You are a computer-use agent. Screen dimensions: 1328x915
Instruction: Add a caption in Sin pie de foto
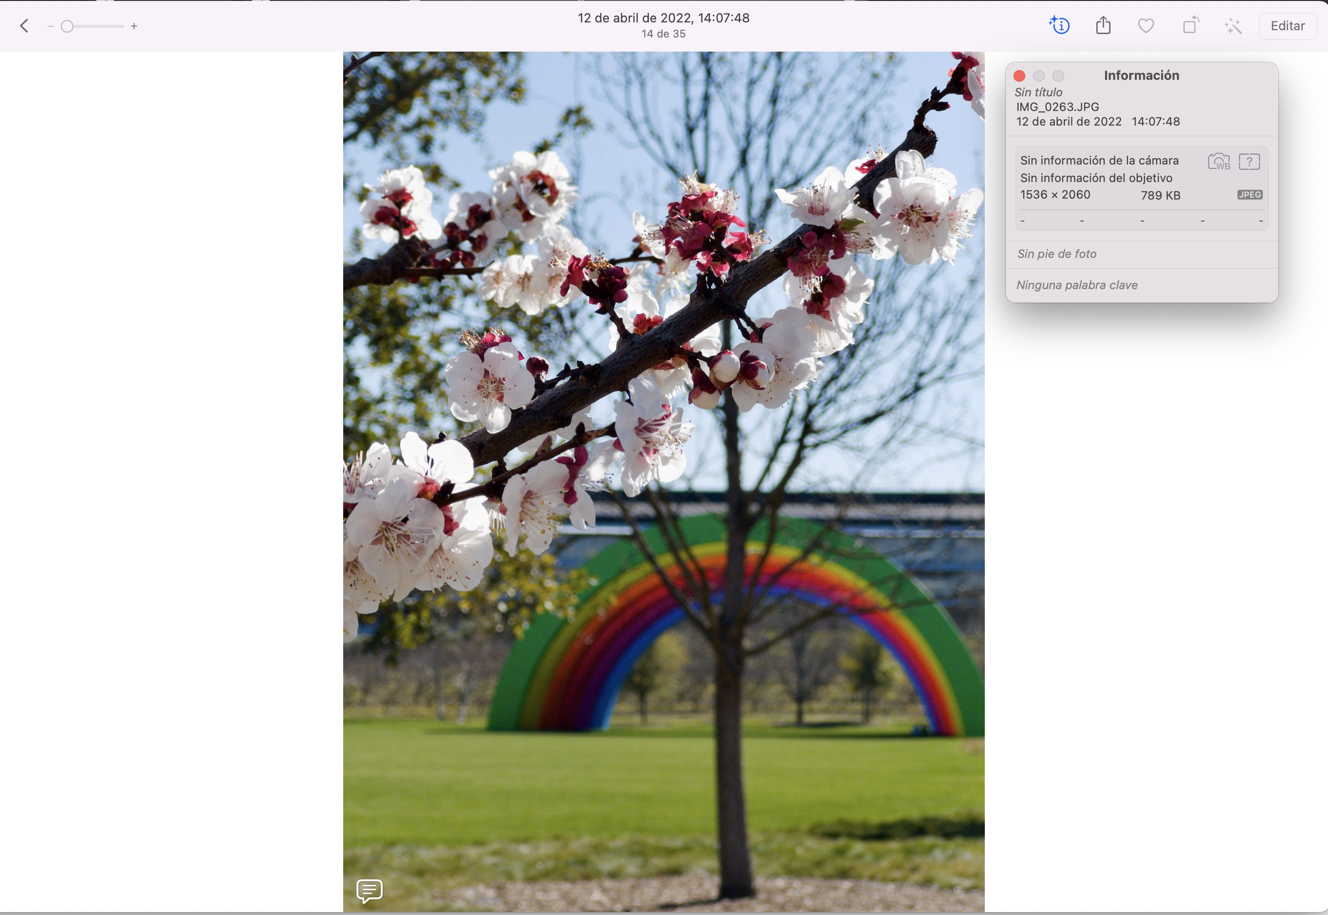tap(1057, 254)
